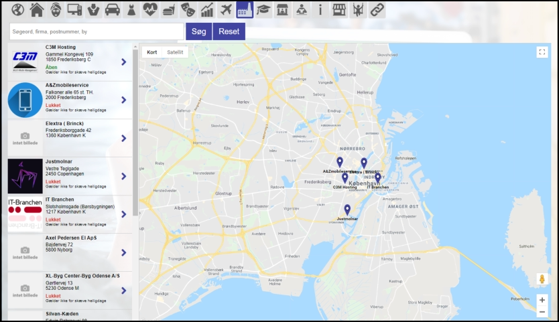The height and width of the screenshot is (322, 559).
Task: Open the A&Zmobileservice phone thumbnail
Action: click(x=25, y=100)
